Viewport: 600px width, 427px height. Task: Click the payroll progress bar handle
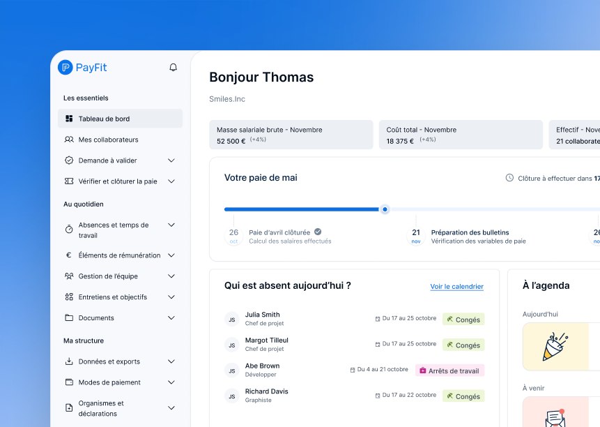tap(385, 209)
